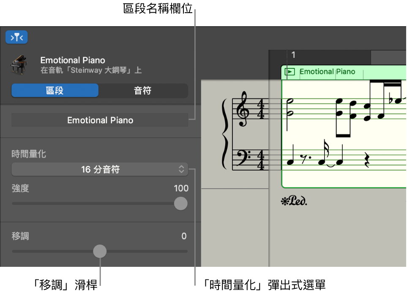407x293 pixels.
Task: Click the grand piano instrument icon
Action: (x=19, y=64)
